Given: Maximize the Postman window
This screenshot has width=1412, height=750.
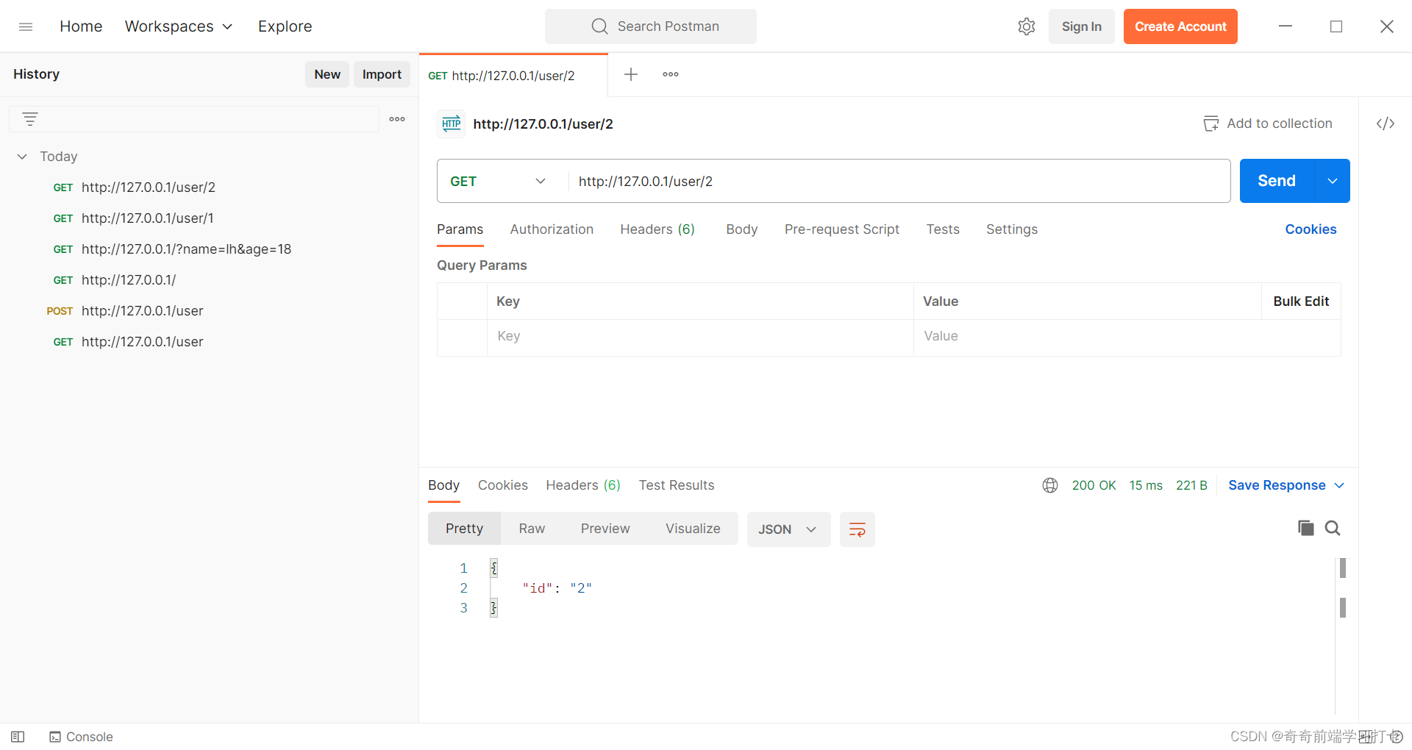Looking at the screenshot, I should click(1336, 26).
